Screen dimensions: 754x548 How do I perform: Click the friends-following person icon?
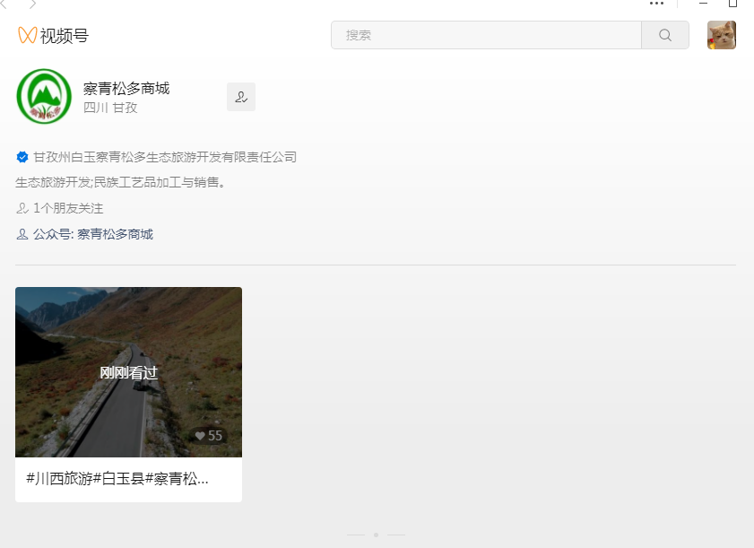[22, 208]
